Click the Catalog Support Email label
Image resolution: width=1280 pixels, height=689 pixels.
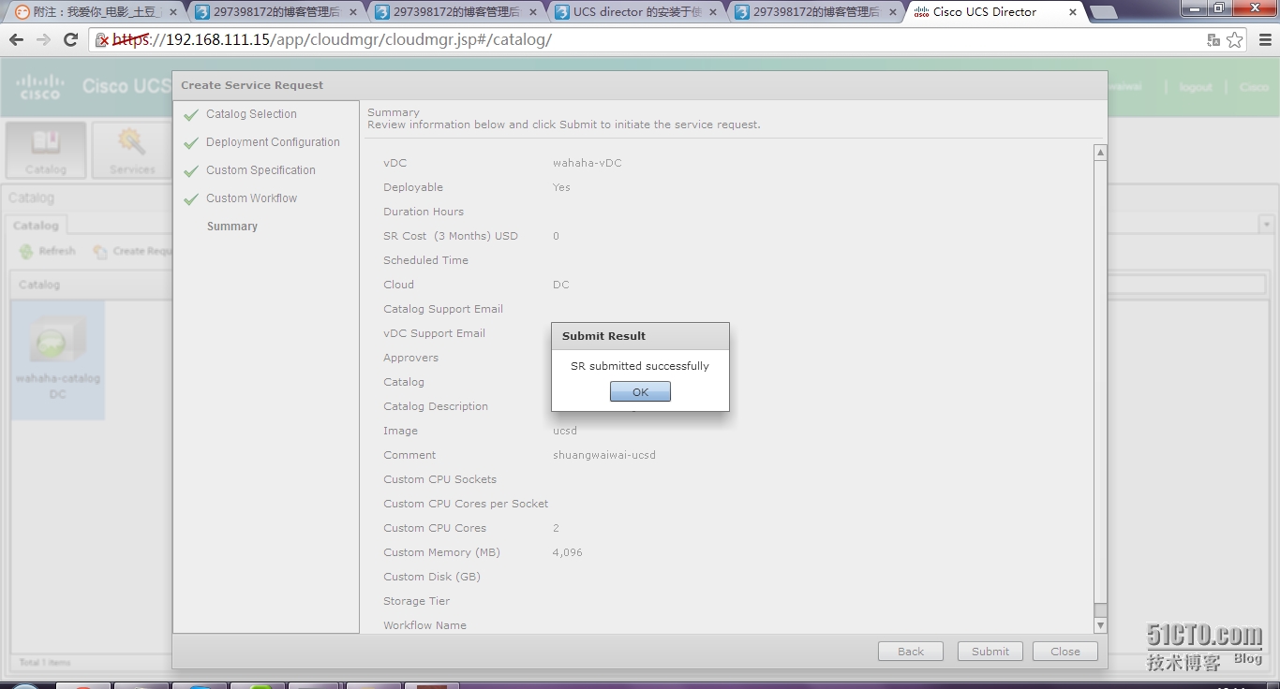click(x=443, y=309)
